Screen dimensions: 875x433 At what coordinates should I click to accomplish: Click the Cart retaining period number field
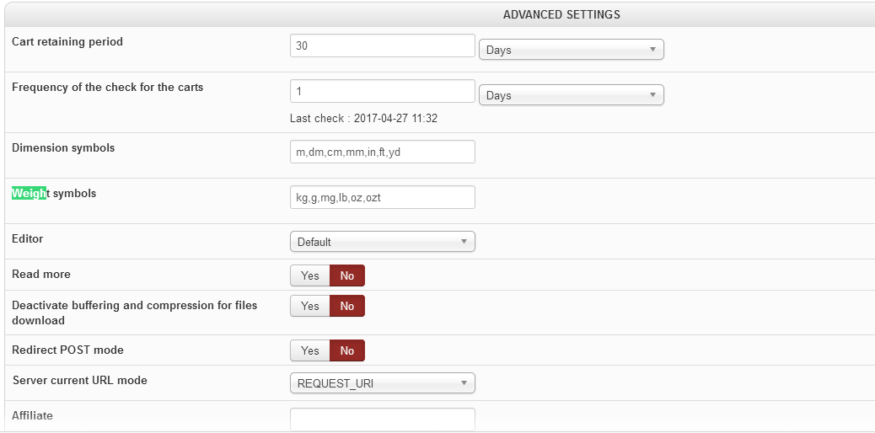coord(382,45)
